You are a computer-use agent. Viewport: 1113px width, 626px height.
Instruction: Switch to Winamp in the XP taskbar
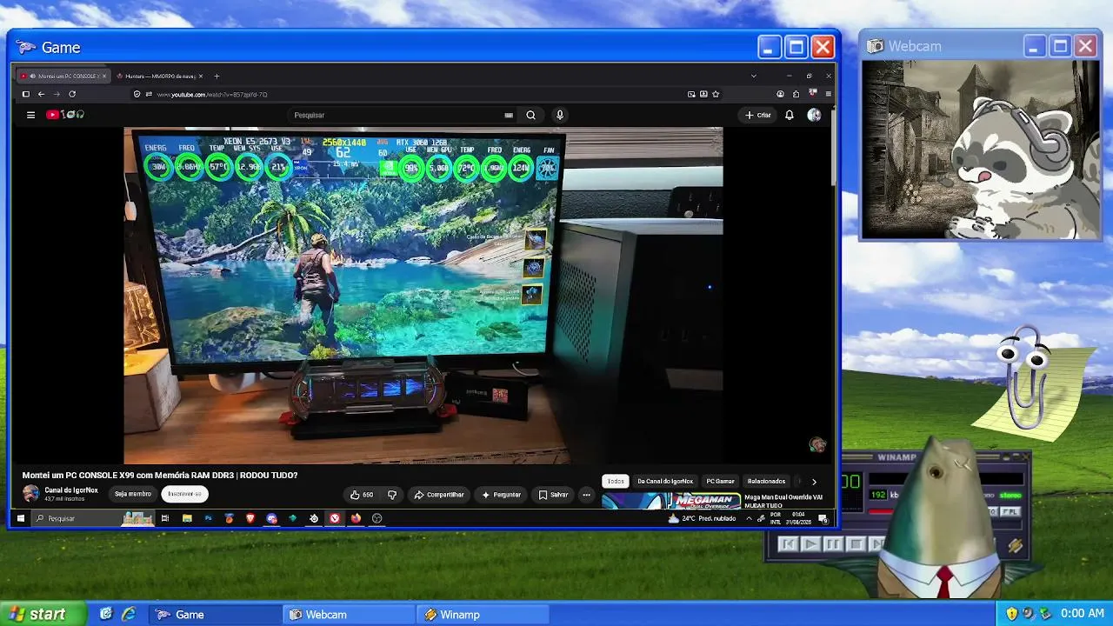[x=483, y=614]
